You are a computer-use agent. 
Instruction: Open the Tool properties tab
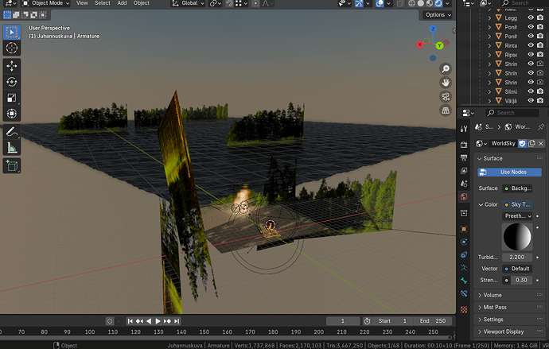464,129
